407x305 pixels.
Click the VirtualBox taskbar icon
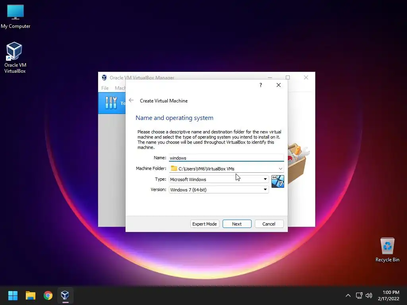coord(65,295)
